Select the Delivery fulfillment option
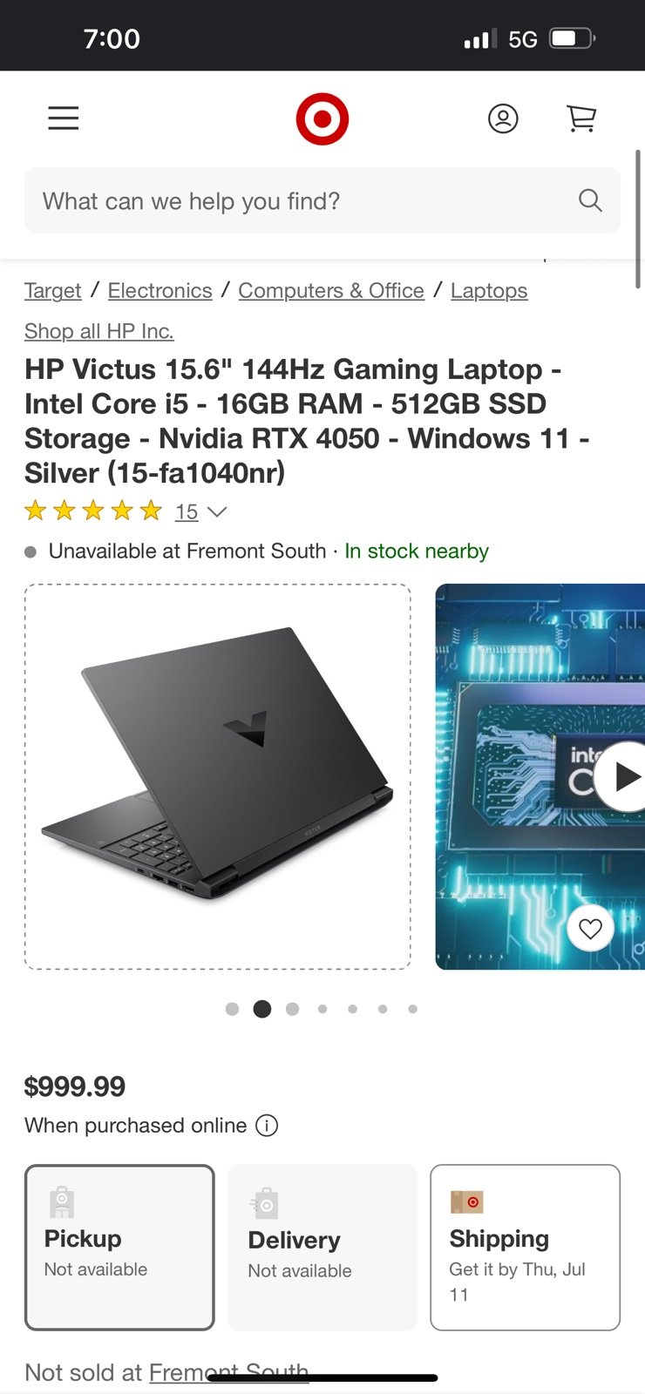The height and width of the screenshot is (1394, 645). 322,1248
